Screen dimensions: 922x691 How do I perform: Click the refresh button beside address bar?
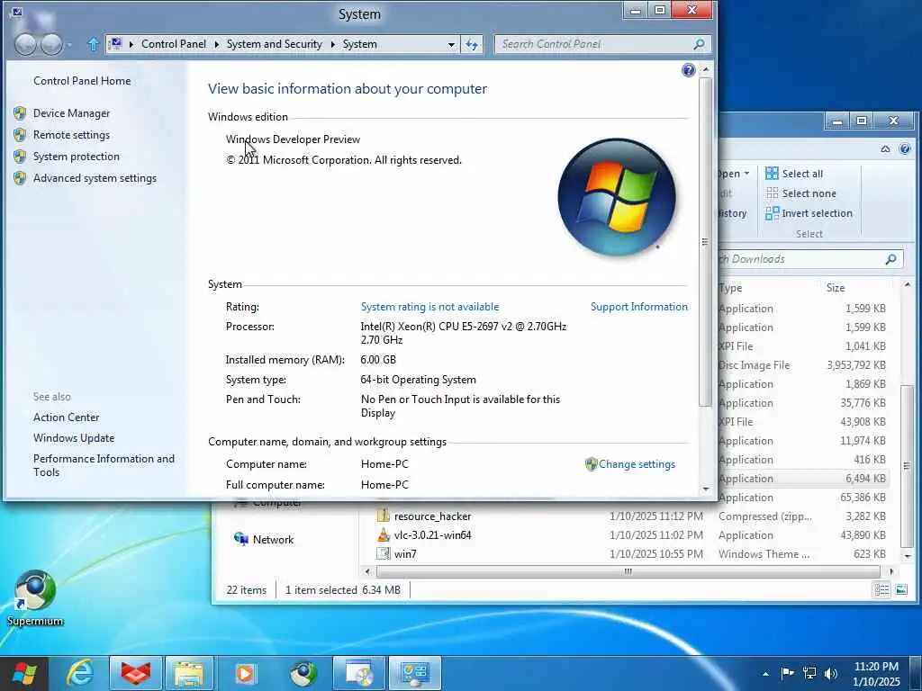[472, 44]
